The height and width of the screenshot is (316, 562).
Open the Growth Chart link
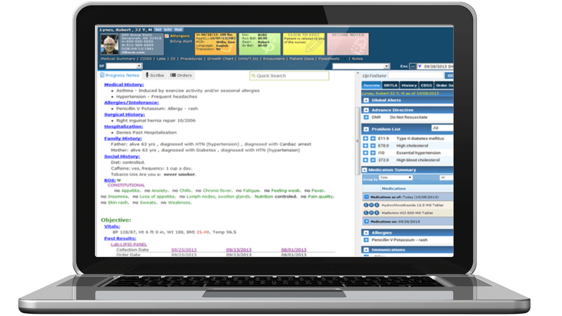tap(220, 59)
